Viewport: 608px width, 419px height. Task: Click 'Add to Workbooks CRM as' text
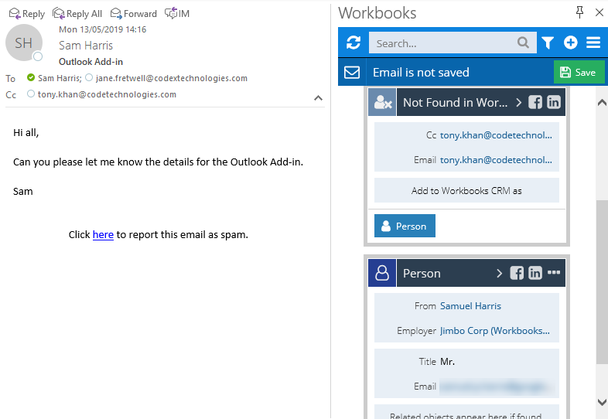click(466, 191)
